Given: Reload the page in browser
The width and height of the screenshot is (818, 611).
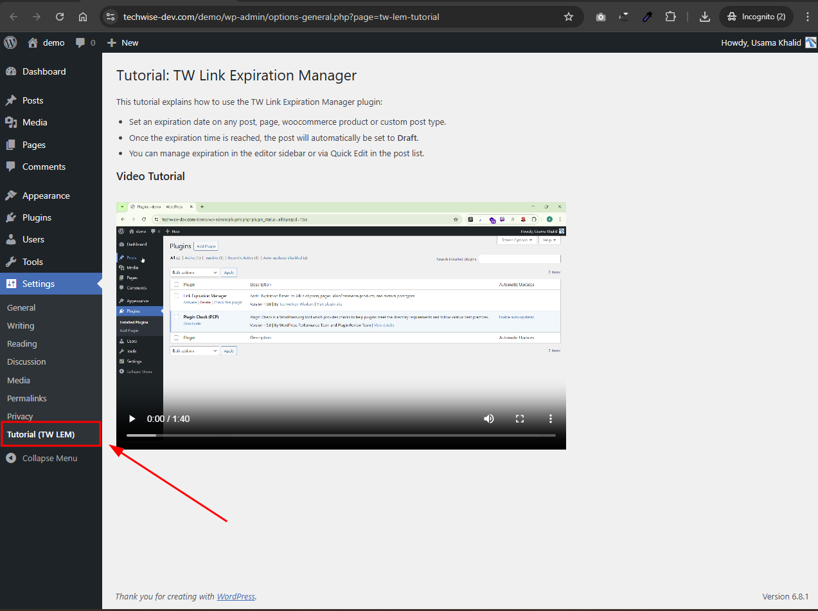Looking at the screenshot, I should (x=60, y=17).
